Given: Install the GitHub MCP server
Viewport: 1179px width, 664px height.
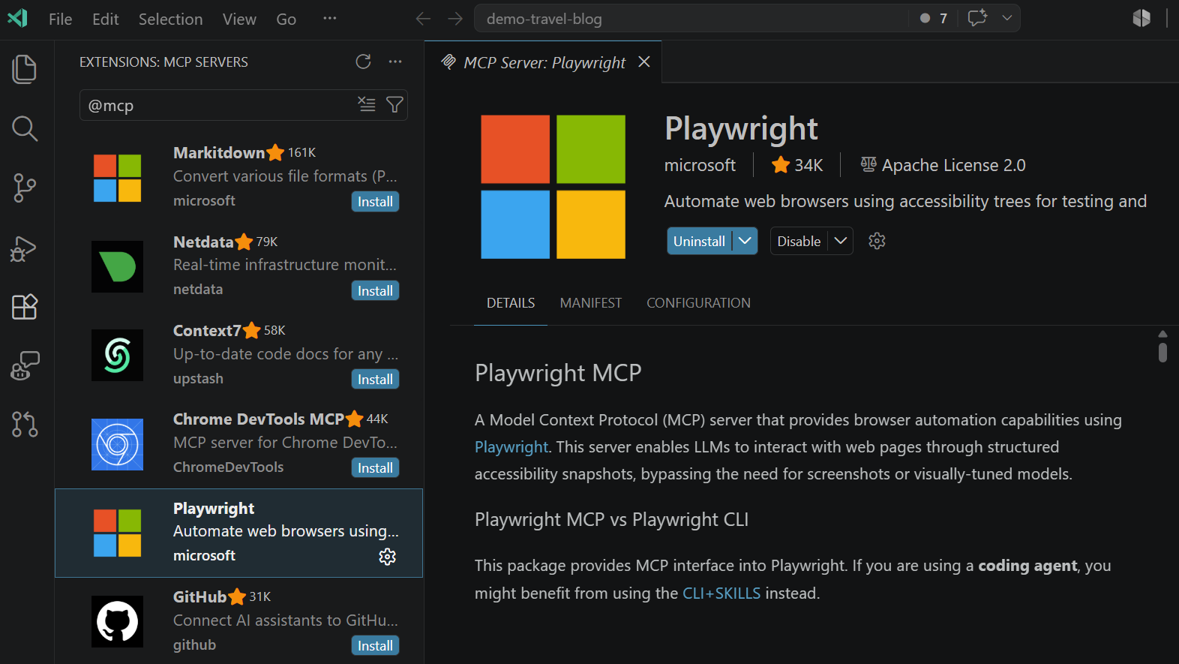Looking at the screenshot, I should coord(375,646).
